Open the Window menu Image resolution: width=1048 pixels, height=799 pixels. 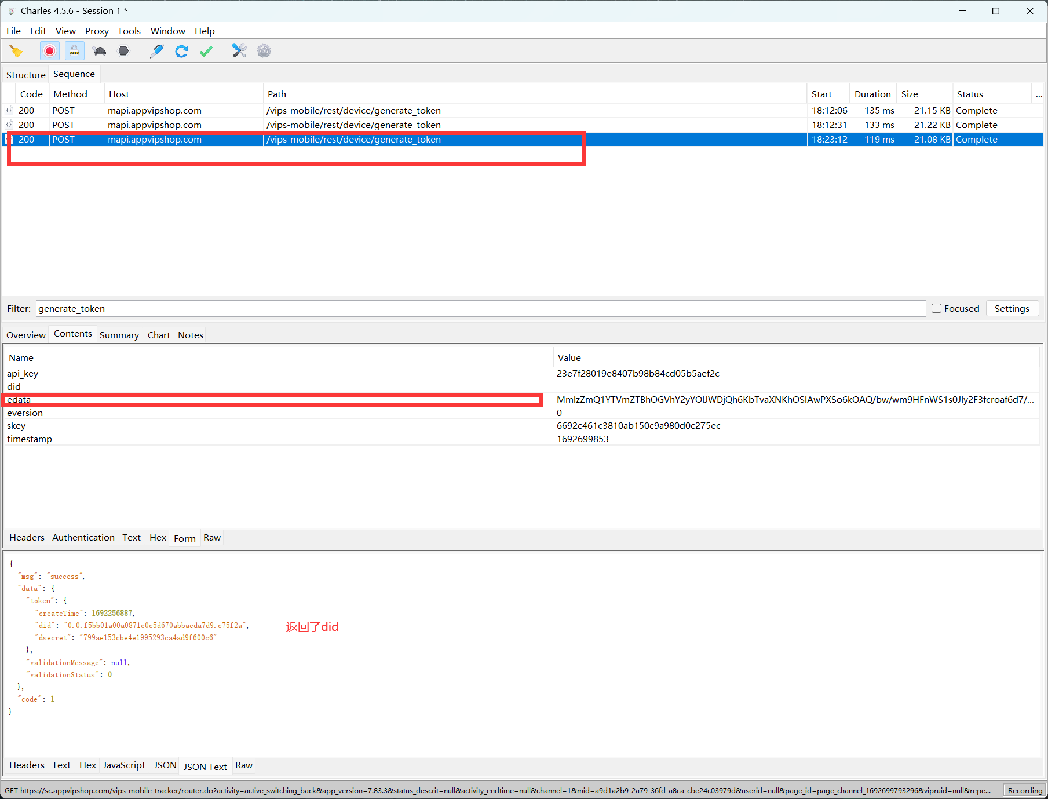coord(167,31)
